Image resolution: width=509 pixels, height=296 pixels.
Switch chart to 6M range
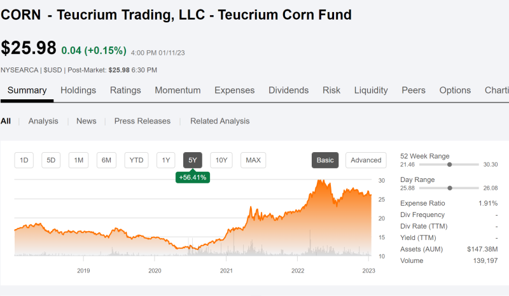(x=106, y=160)
